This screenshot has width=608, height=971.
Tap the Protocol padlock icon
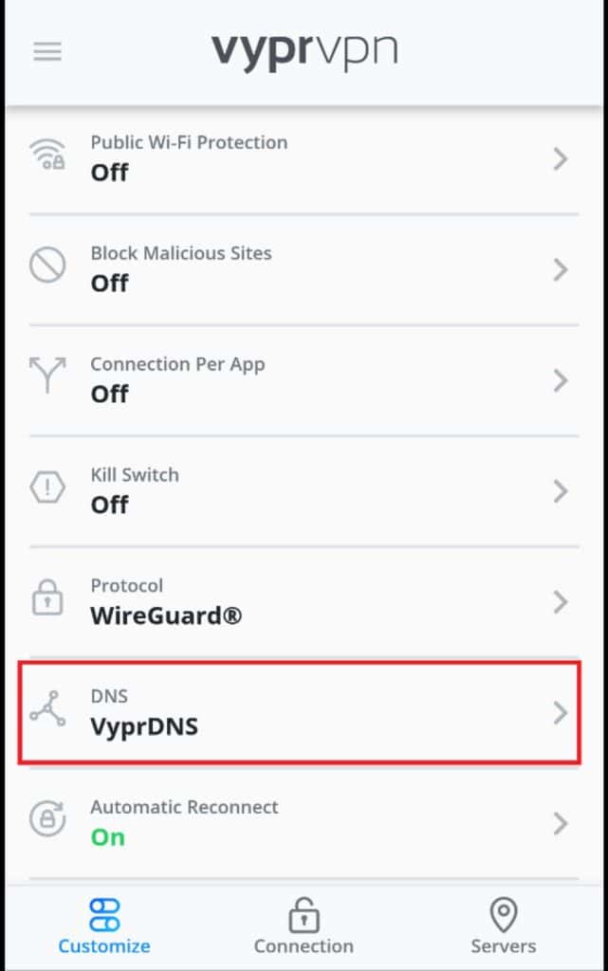(47, 597)
